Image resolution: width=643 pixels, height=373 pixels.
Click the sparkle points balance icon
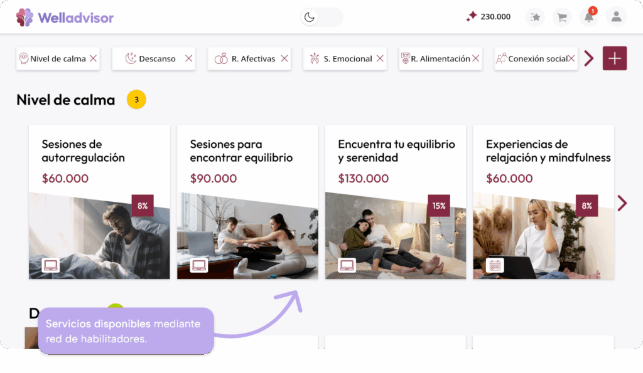click(x=471, y=16)
